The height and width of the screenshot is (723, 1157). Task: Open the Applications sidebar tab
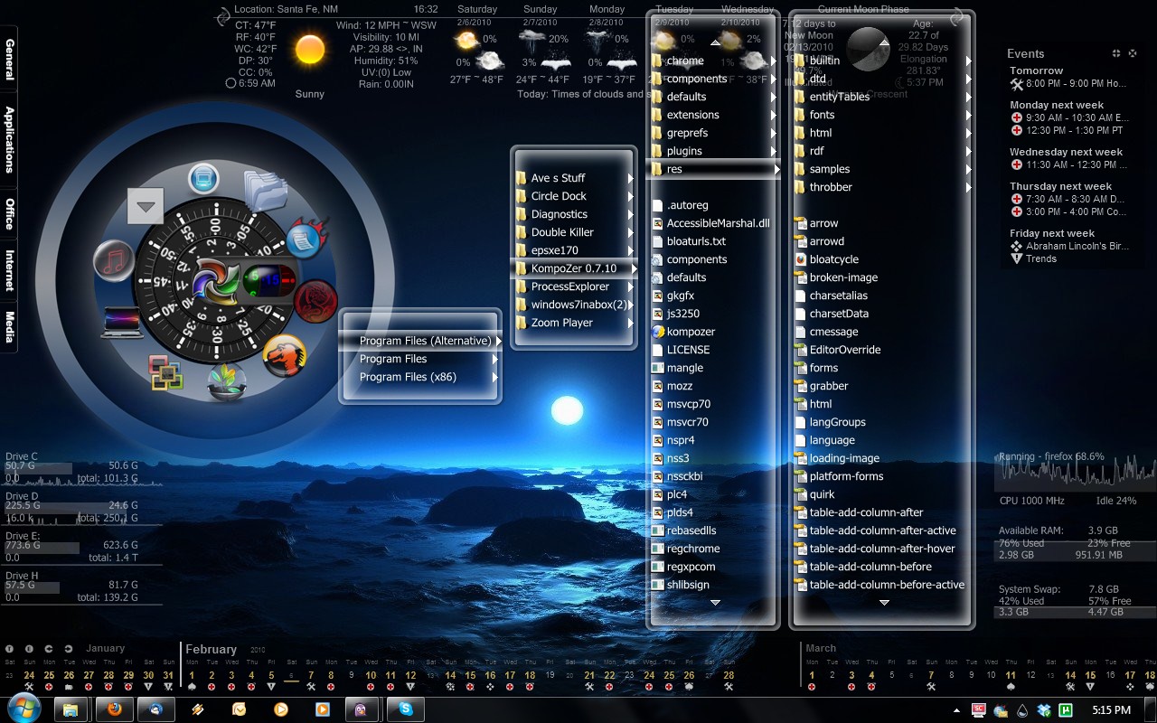[9, 139]
